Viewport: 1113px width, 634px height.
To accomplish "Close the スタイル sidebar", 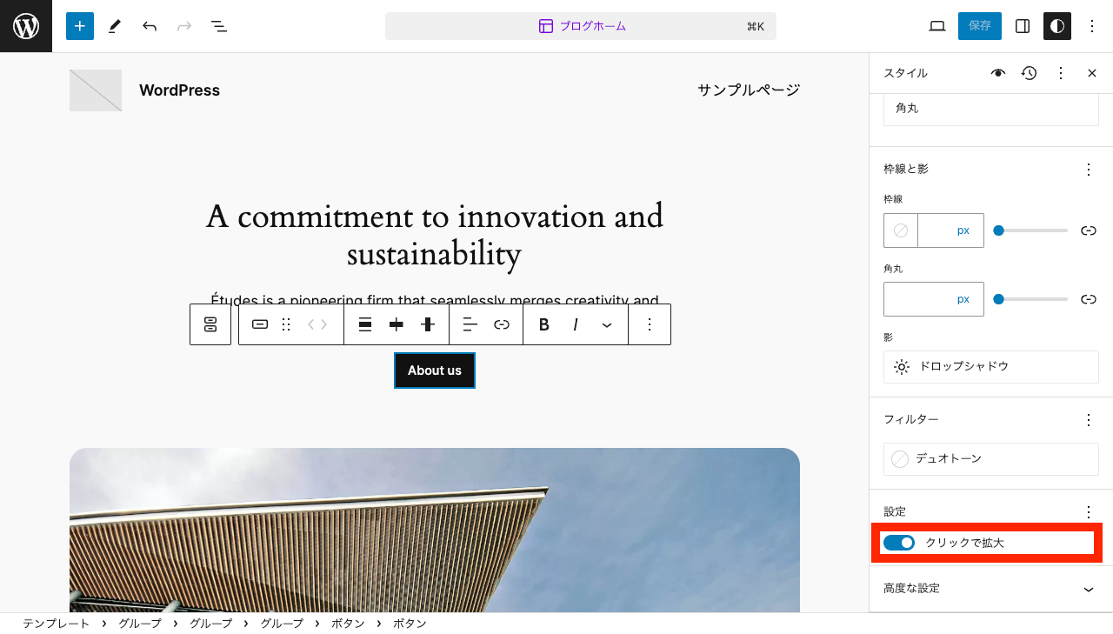I will click(1092, 73).
